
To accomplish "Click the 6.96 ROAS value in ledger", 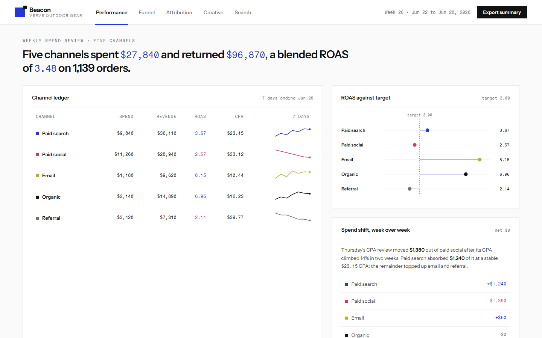I will [x=201, y=196].
